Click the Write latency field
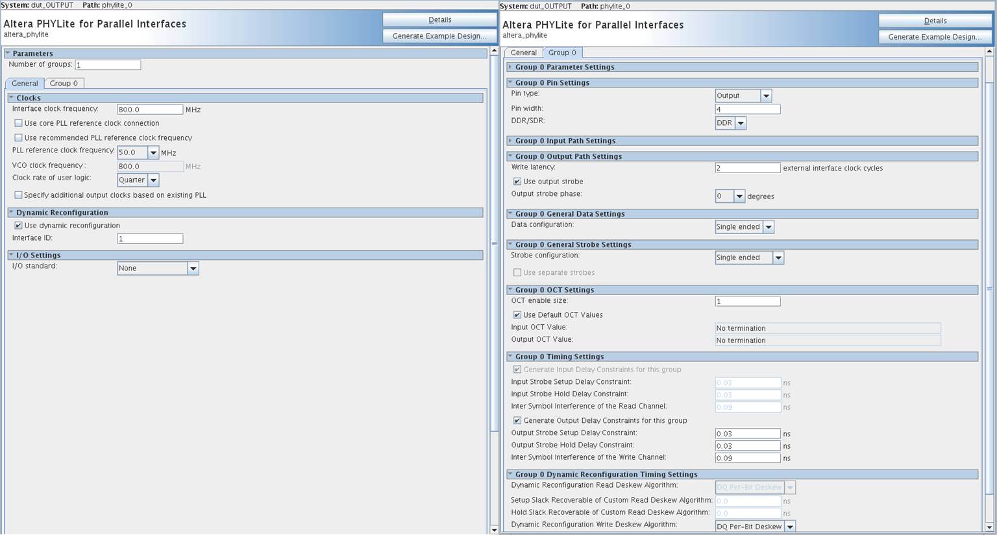The image size is (997, 535). [748, 168]
